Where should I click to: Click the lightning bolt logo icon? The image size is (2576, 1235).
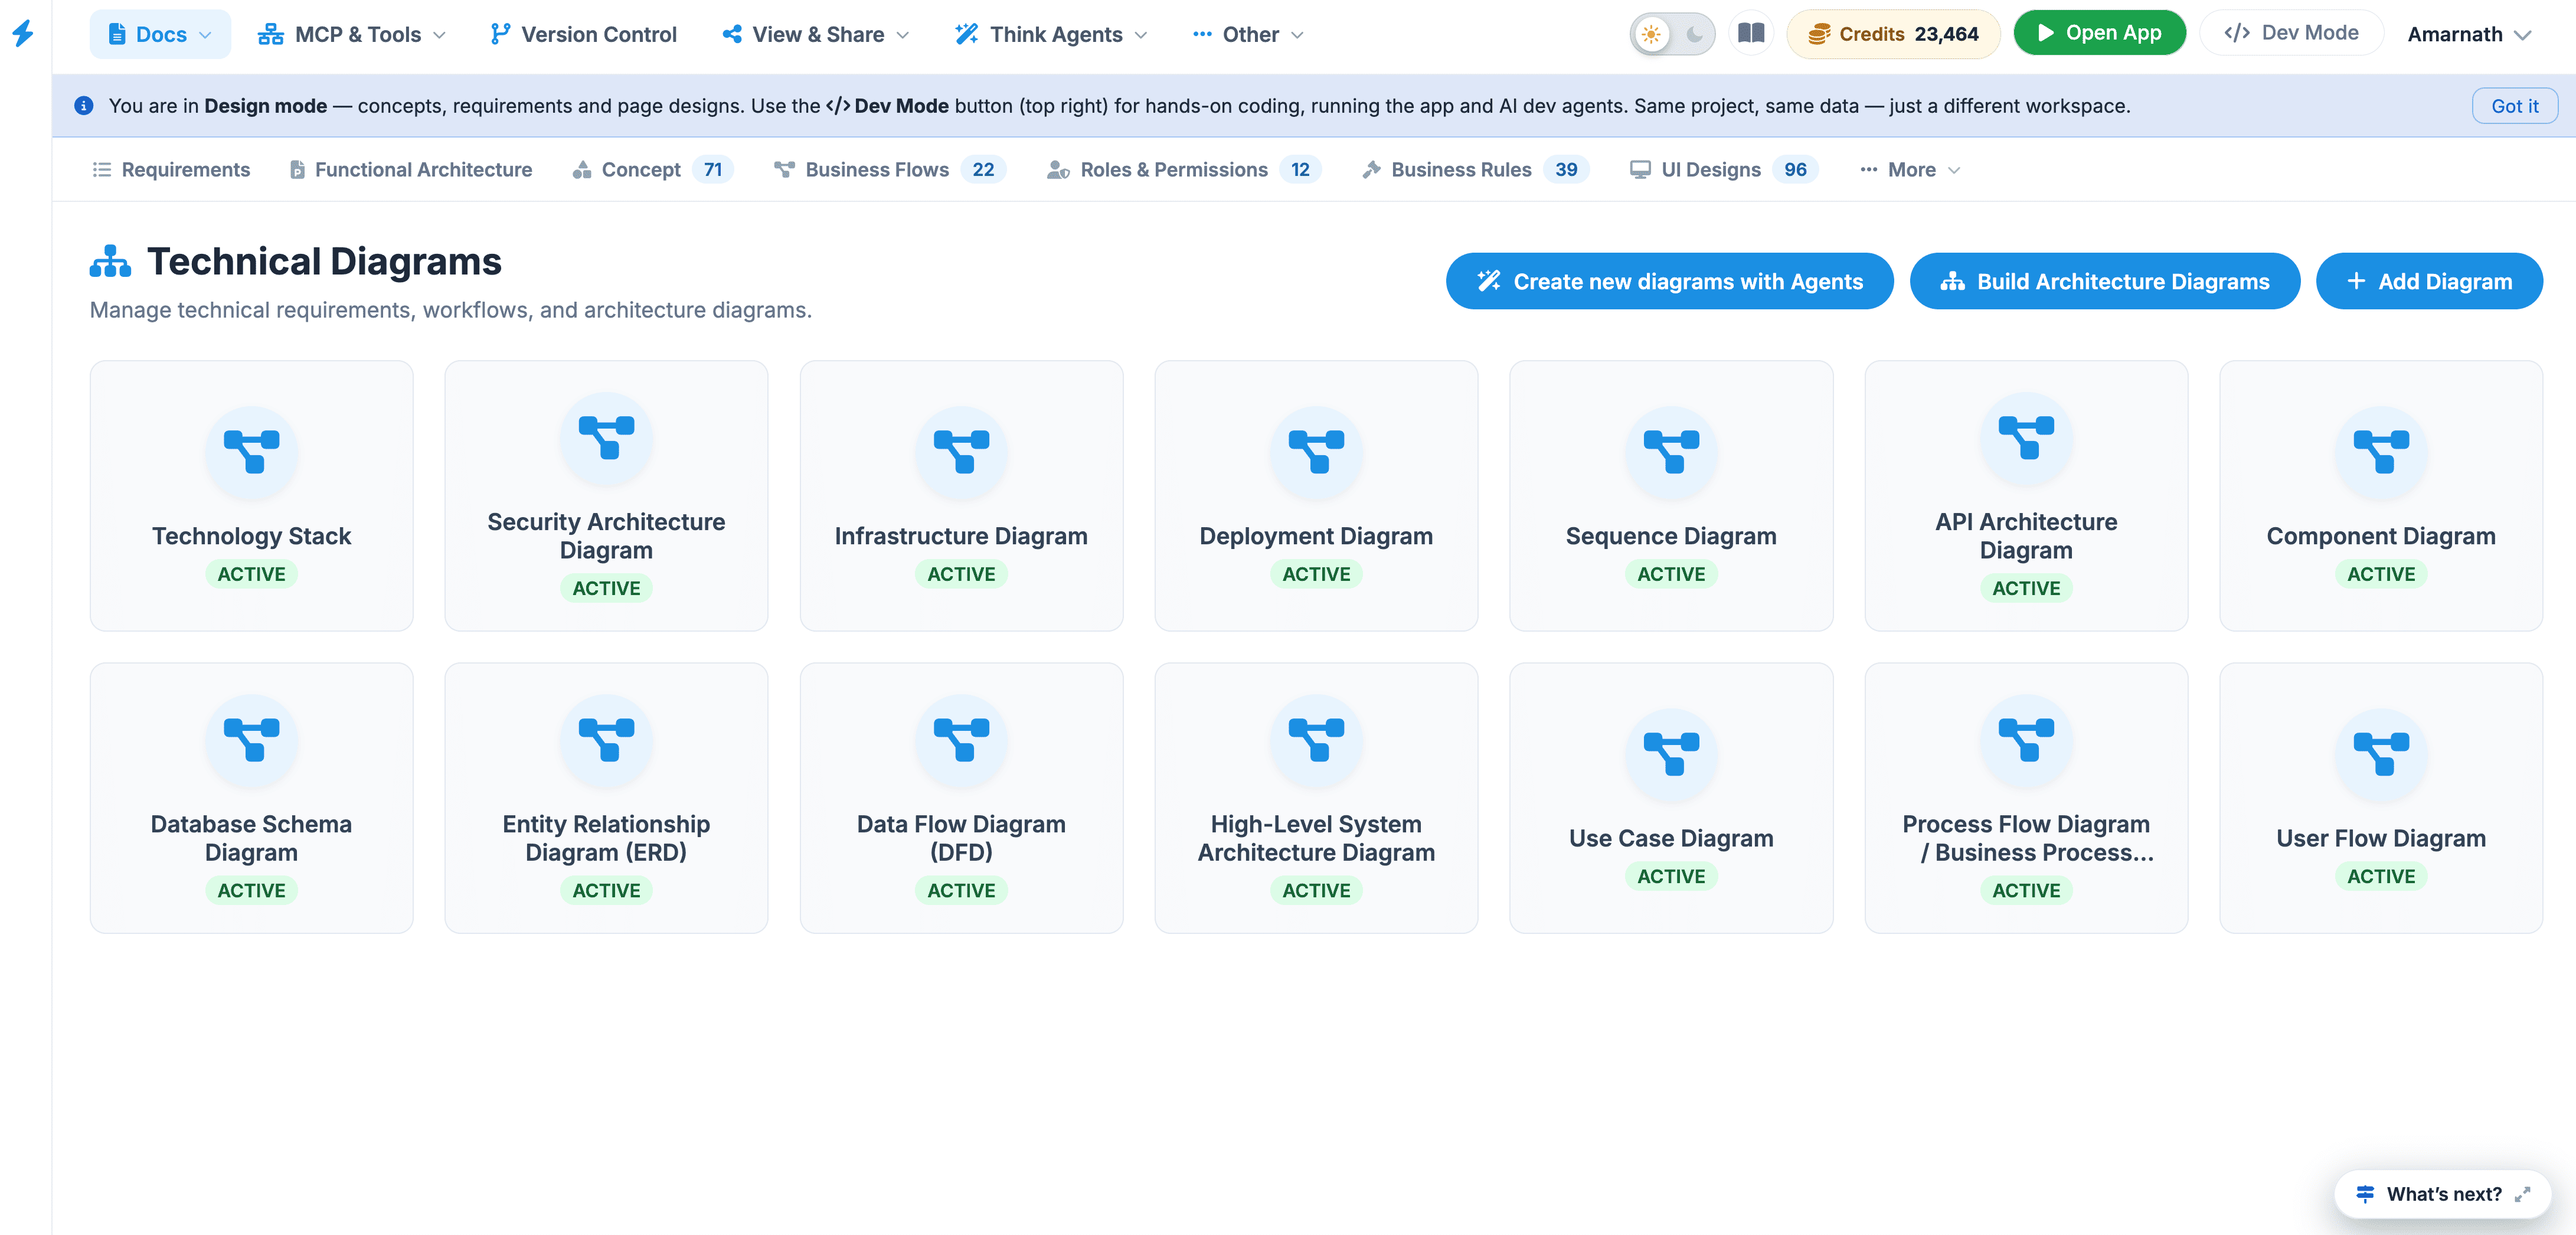coord(23,34)
